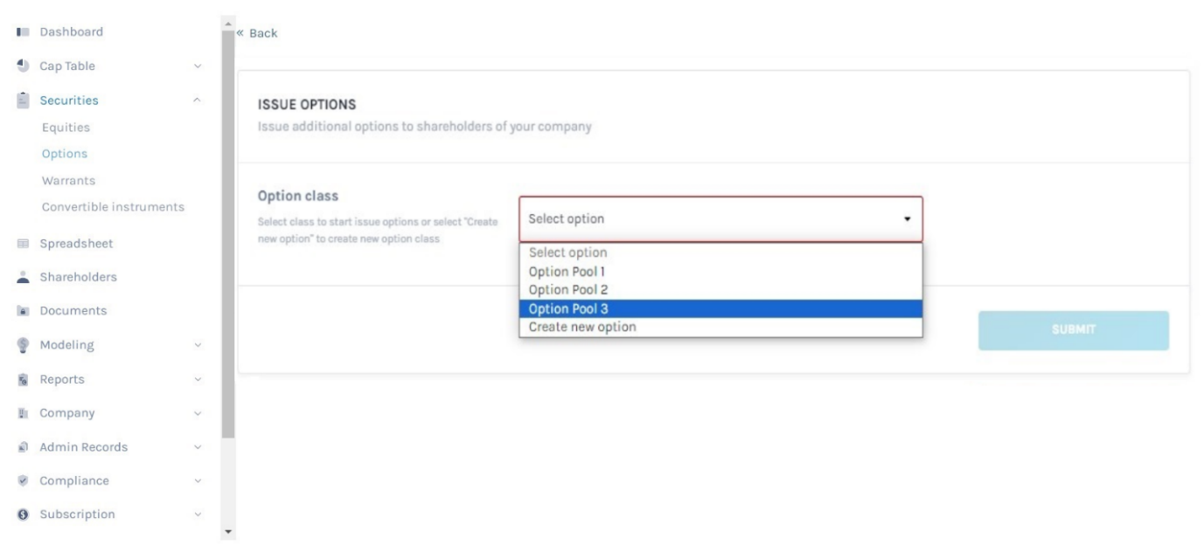Select Create new option entry

tap(720, 327)
